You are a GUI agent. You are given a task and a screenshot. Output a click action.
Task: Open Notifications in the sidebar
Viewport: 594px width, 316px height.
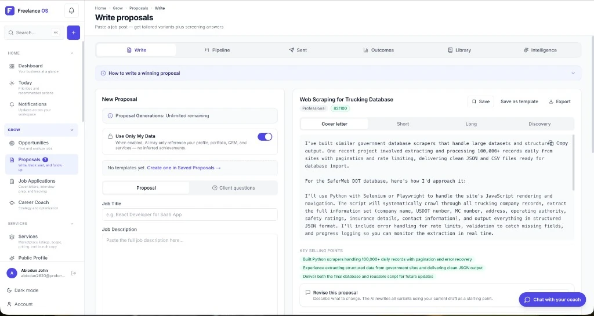42,108
